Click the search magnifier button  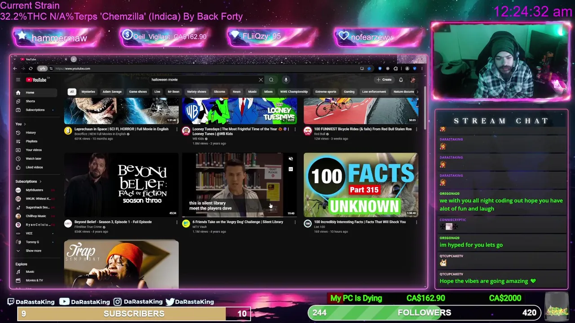(x=271, y=80)
